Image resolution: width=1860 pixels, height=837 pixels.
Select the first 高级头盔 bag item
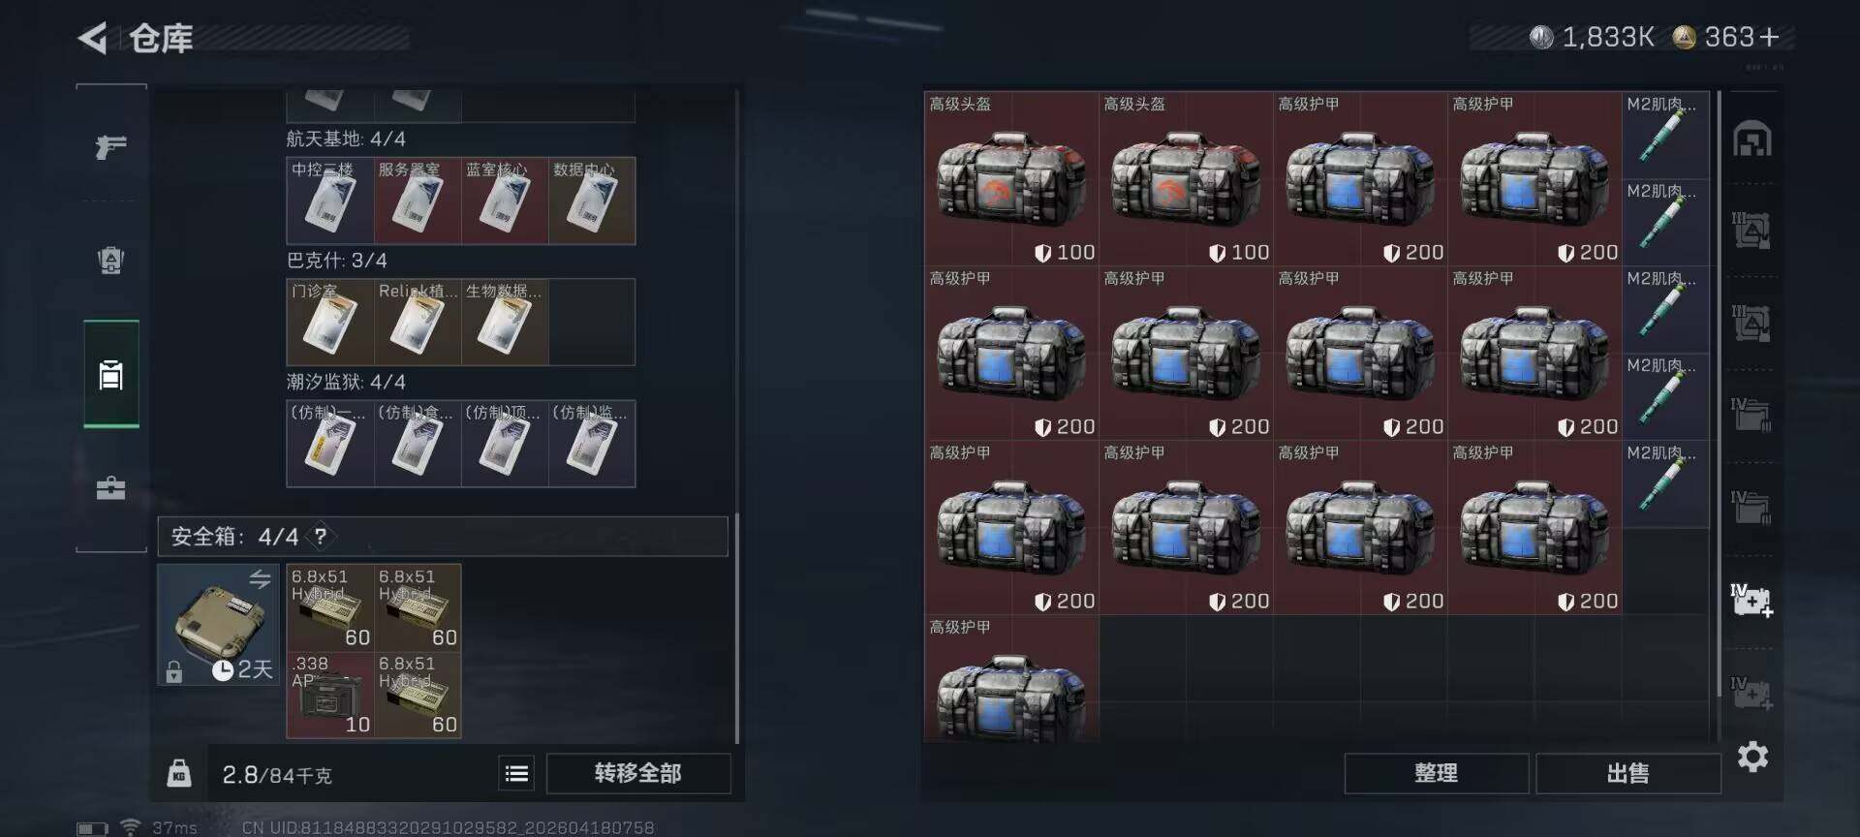point(1011,179)
